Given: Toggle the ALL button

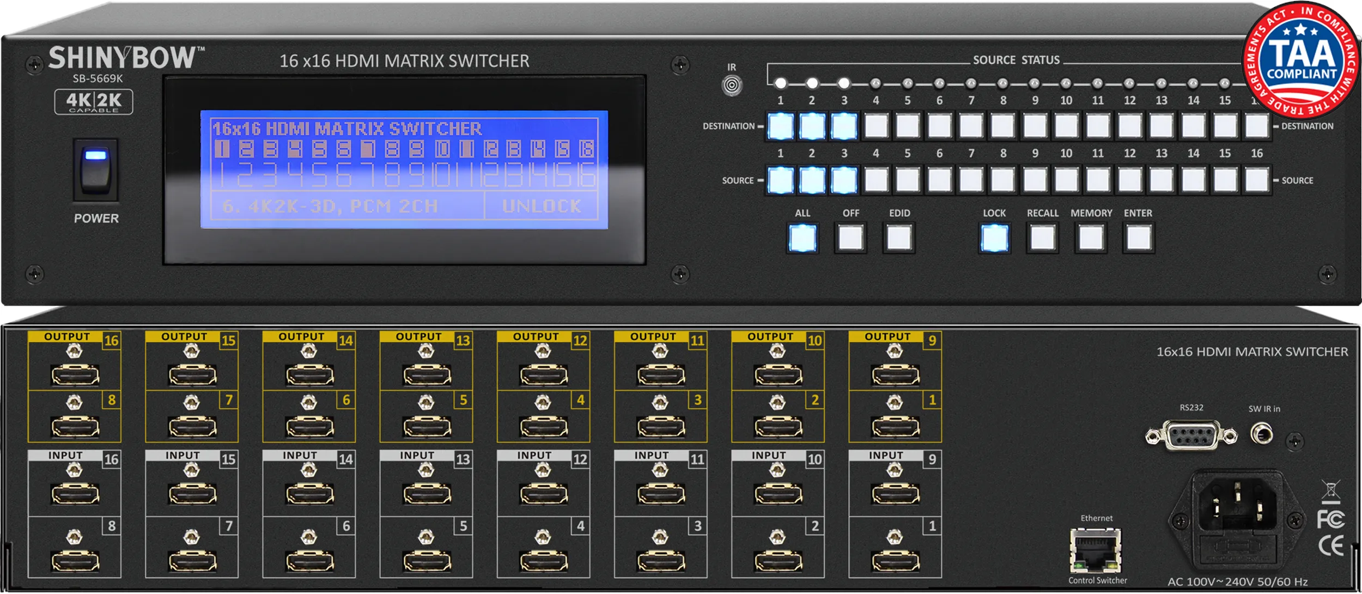Looking at the screenshot, I should coord(802,239).
